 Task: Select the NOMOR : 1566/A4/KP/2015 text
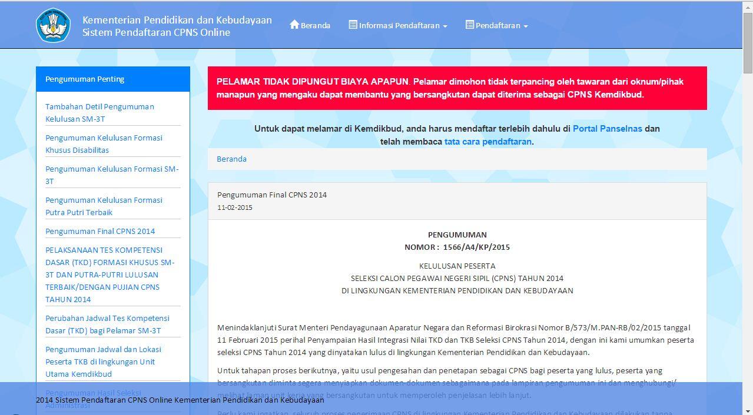click(x=457, y=247)
